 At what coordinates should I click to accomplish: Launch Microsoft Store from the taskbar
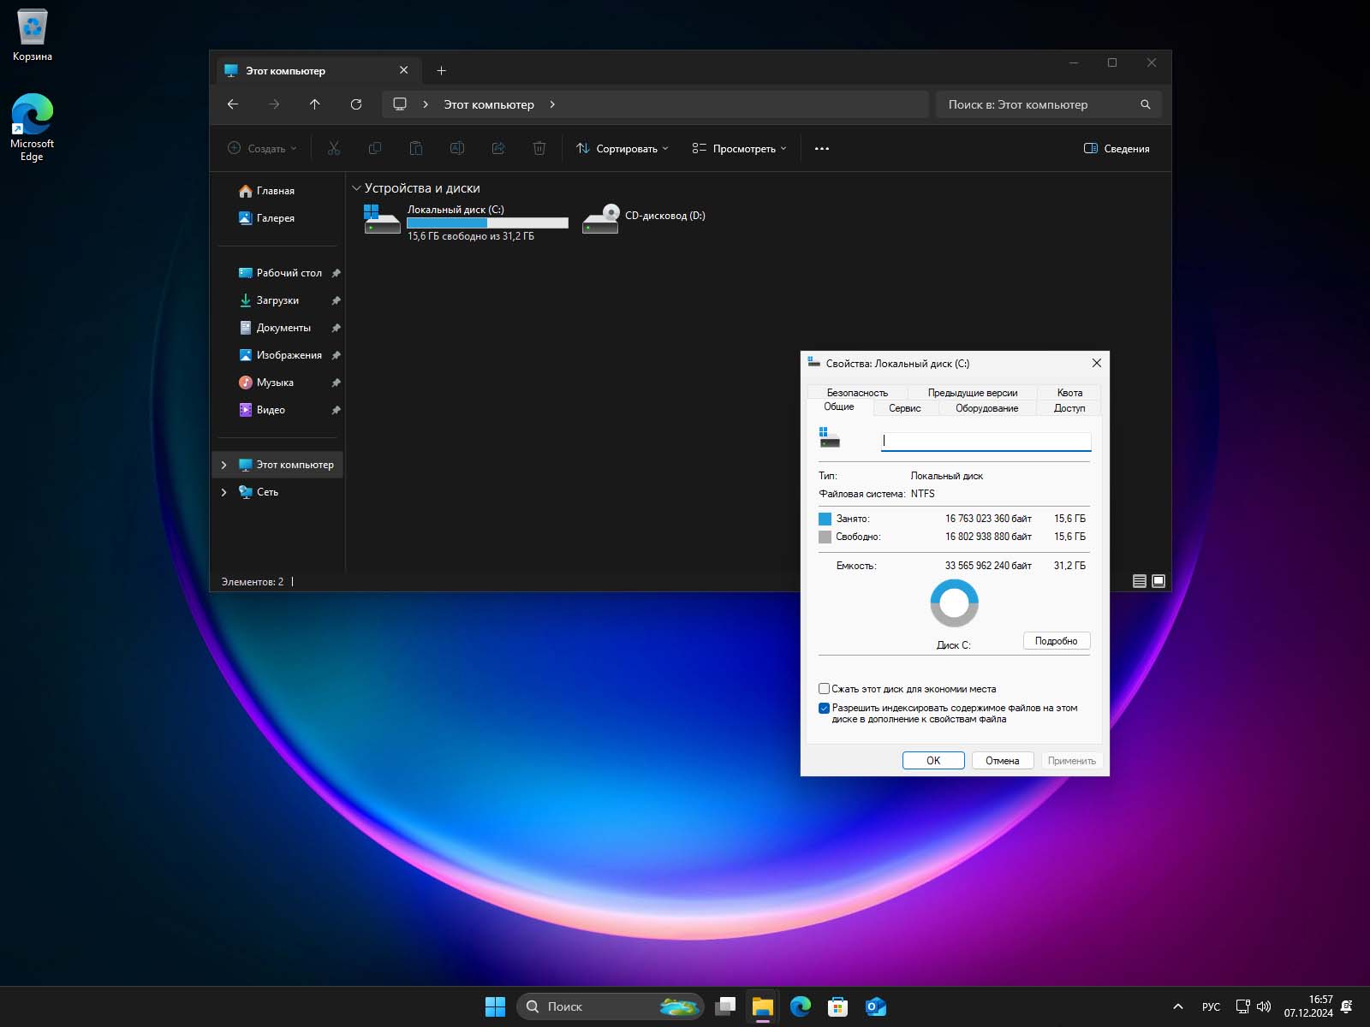click(837, 1006)
